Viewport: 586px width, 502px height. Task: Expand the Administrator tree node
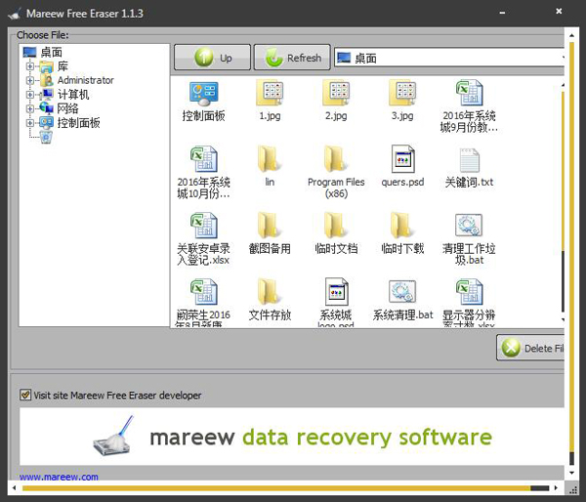click(x=30, y=80)
